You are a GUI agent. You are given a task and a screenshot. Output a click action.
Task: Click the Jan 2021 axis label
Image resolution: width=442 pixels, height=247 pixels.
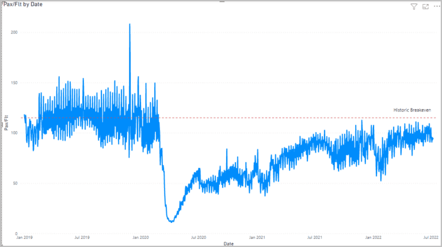pyautogui.click(x=257, y=237)
